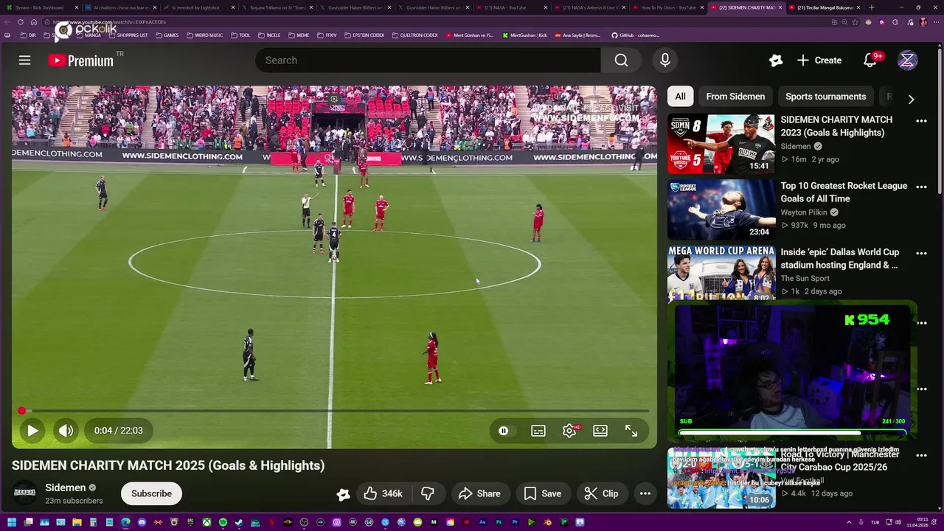Open the WEIRD MUSIC bookmarks folder

[204, 35]
